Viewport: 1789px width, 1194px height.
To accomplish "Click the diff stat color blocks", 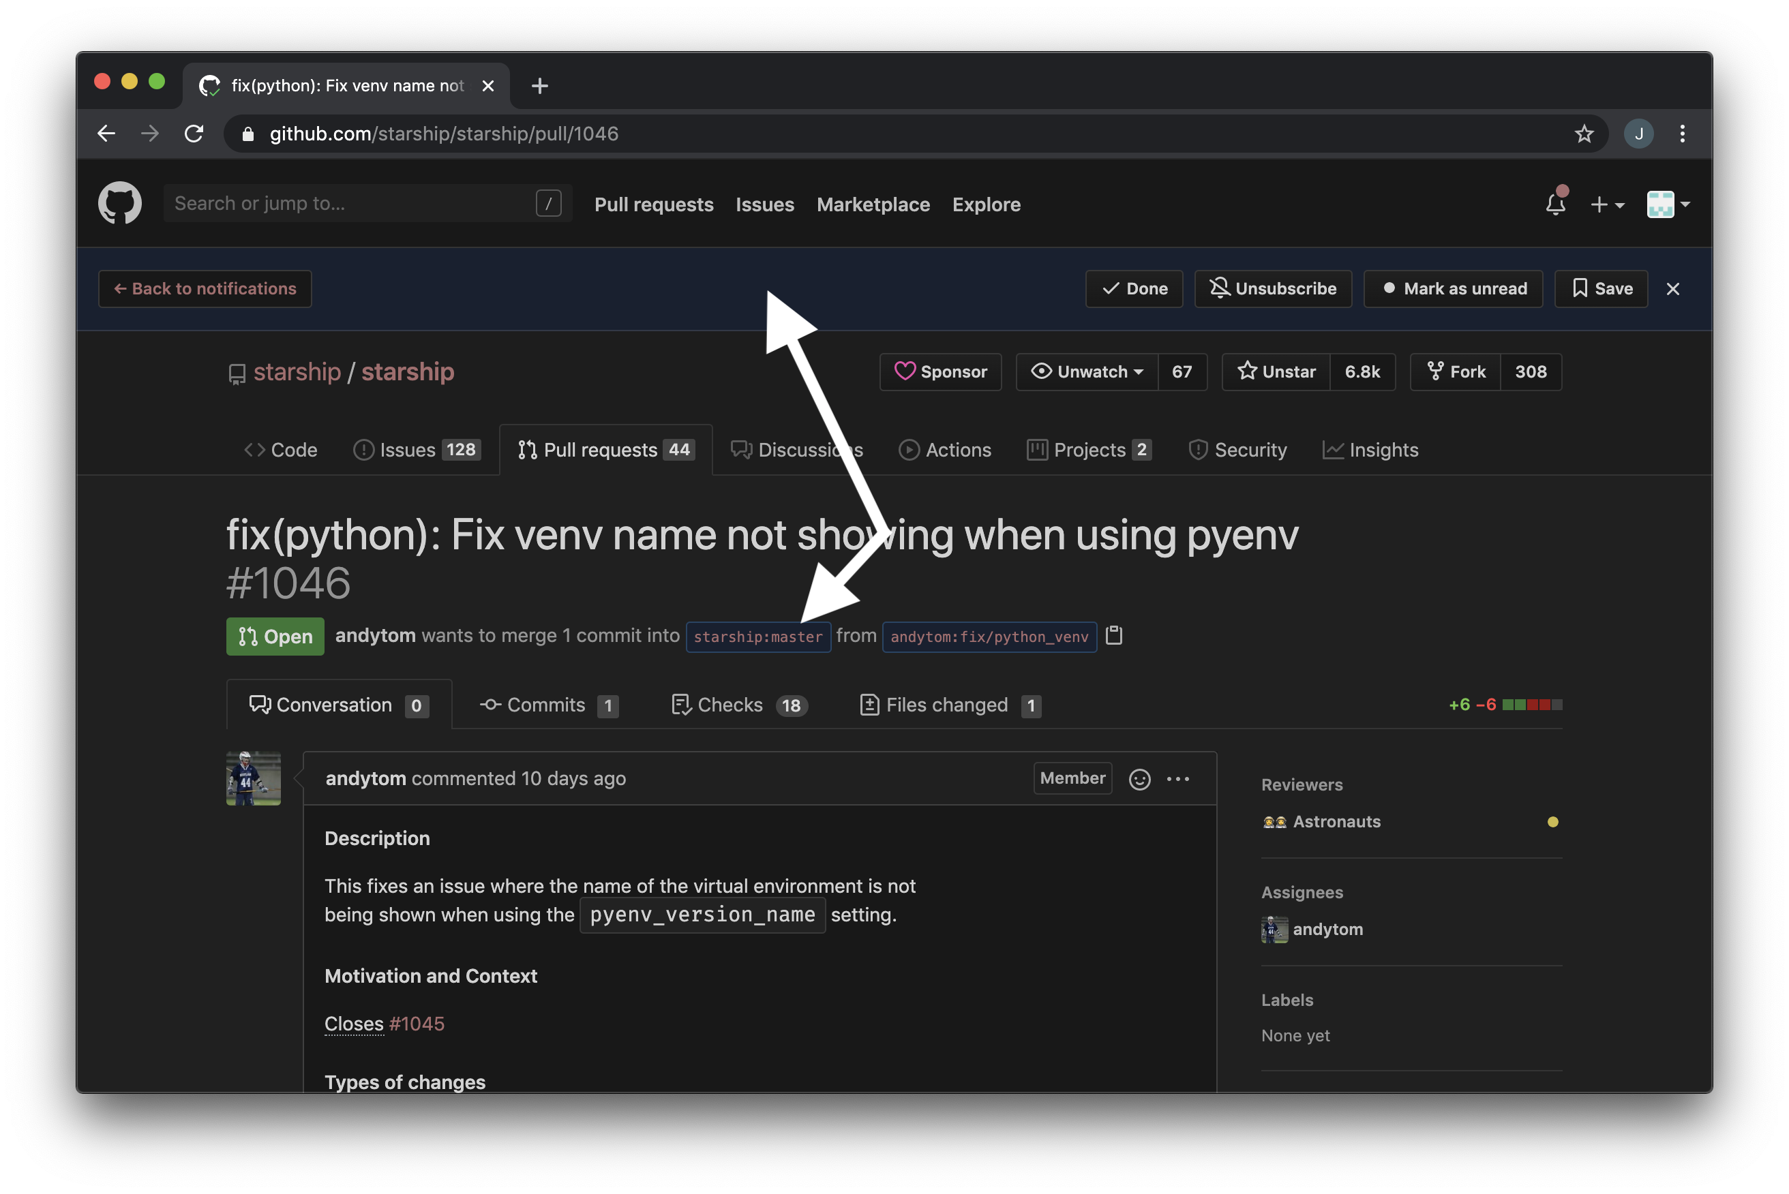I will 1531,705.
